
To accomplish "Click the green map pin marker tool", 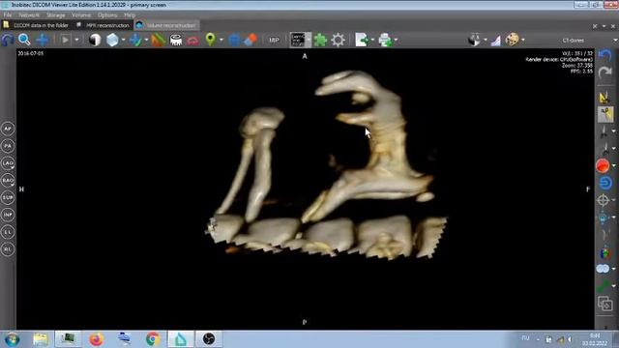I will tap(211, 40).
